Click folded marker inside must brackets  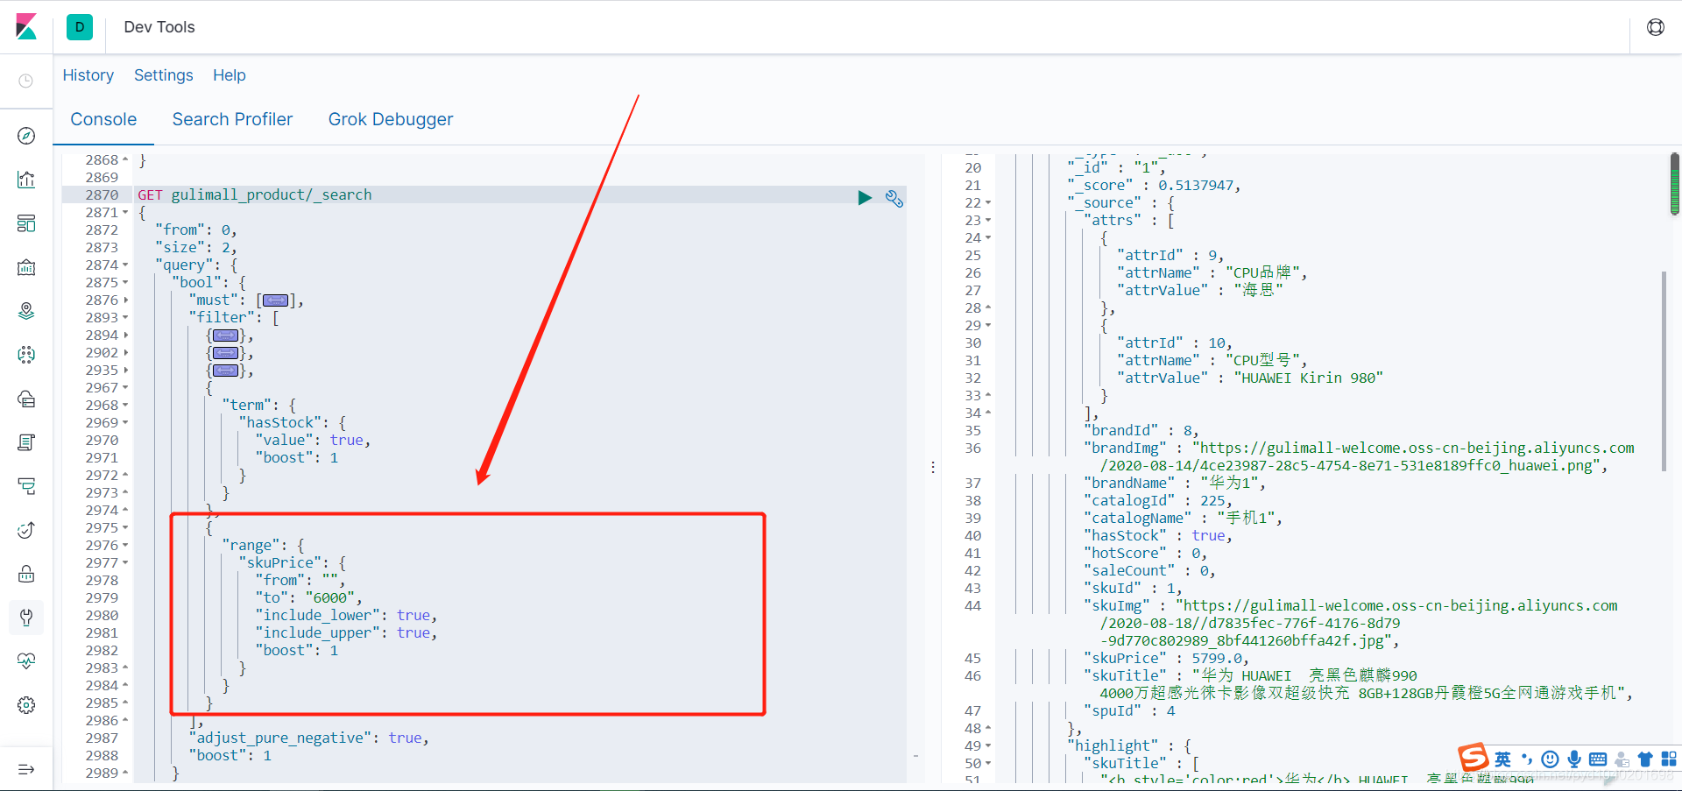pyautogui.click(x=276, y=300)
